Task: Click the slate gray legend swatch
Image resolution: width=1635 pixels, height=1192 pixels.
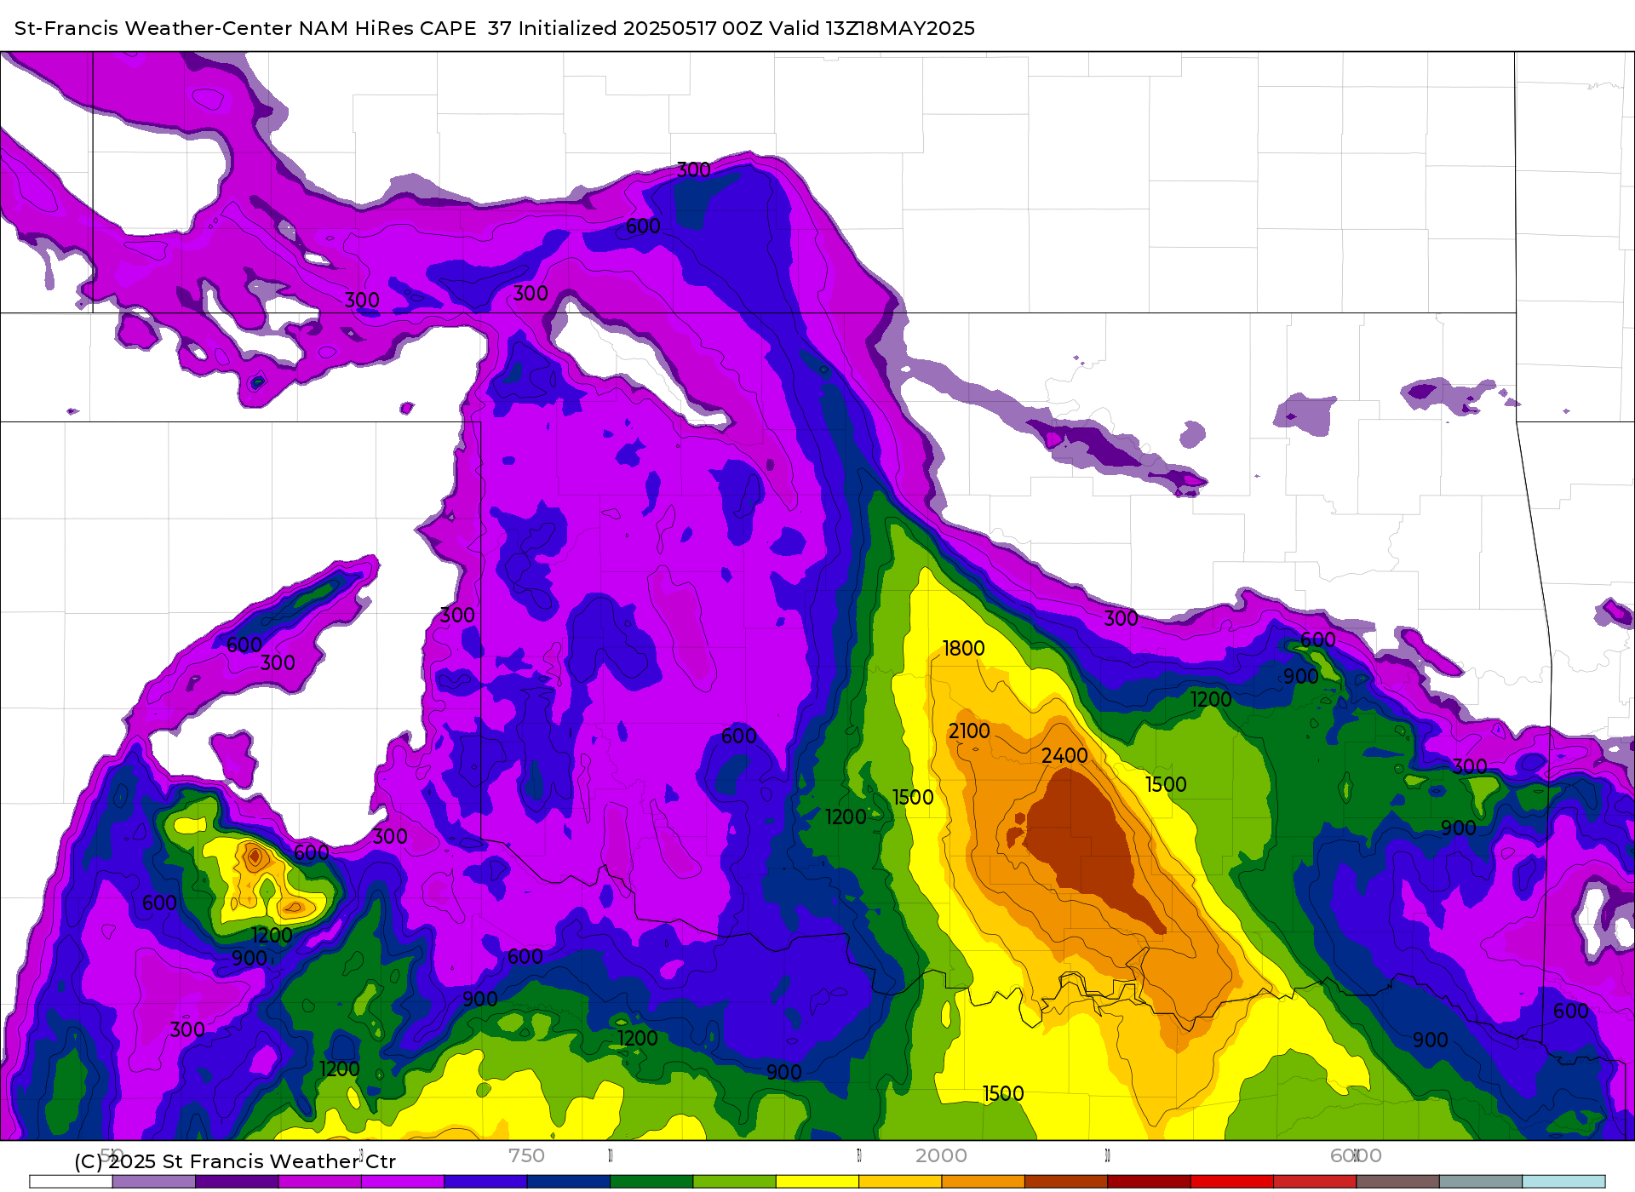Action: tap(1481, 1182)
